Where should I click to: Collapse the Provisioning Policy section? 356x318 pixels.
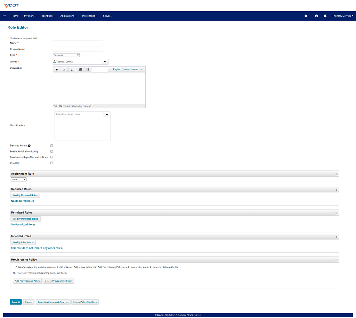pos(336,260)
